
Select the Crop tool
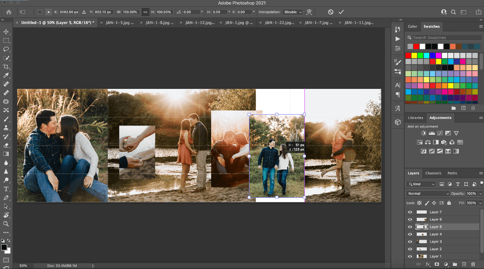[6, 67]
